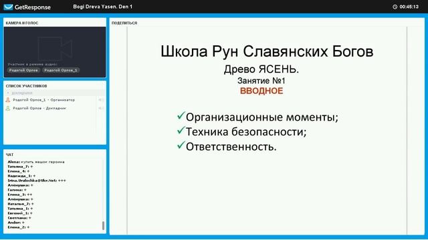Screen dimensions: 428x240
Task: Click chat message from Елена_3
Action: (20, 195)
